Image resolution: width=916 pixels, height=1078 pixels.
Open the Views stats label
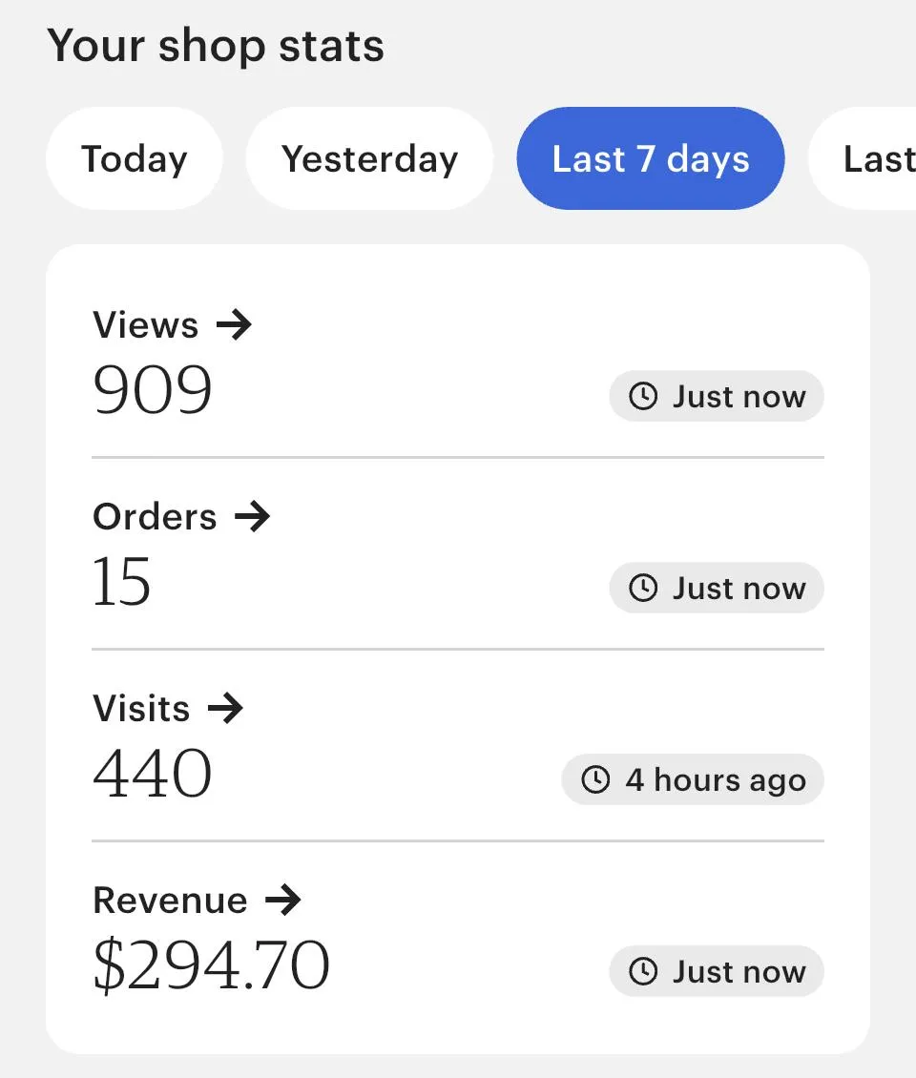[x=146, y=326]
